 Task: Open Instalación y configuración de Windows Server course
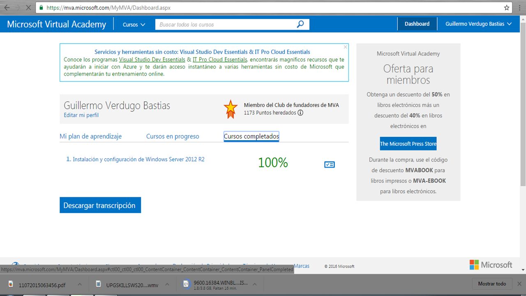138,159
